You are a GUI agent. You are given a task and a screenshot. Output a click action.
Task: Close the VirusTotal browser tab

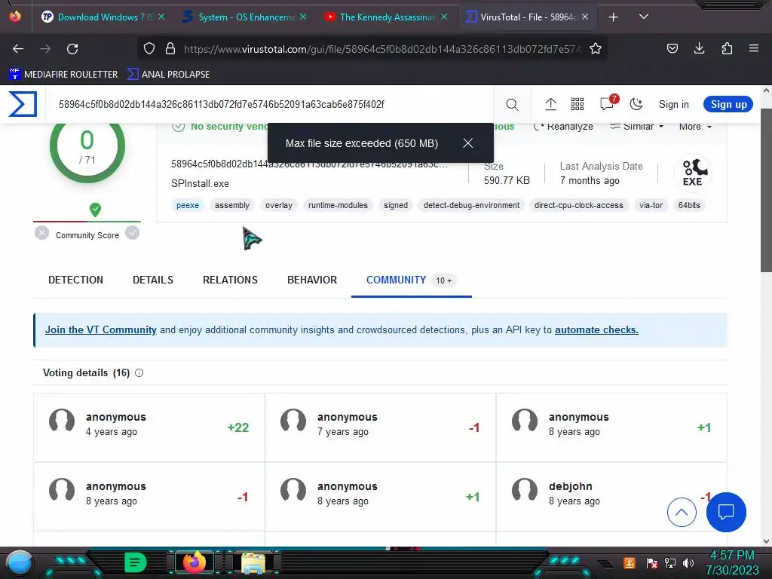tap(585, 17)
